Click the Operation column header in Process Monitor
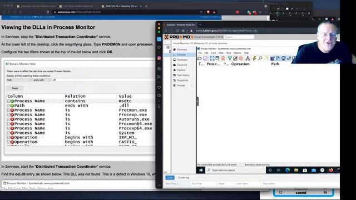 point(240,64)
